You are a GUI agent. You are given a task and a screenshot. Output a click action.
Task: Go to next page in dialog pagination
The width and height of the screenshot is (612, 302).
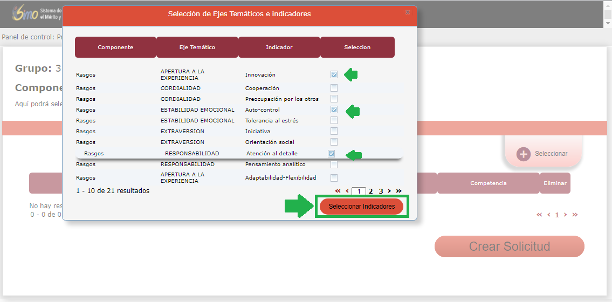(x=389, y=191)
